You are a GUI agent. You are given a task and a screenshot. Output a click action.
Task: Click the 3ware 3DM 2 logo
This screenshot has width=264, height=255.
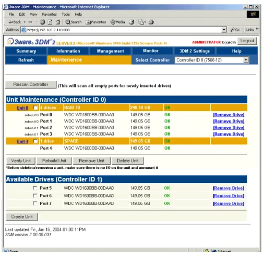(31, 42)
